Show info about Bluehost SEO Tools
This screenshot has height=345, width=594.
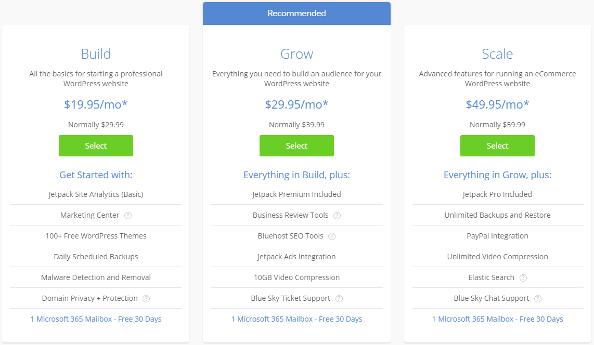(332, 236)
